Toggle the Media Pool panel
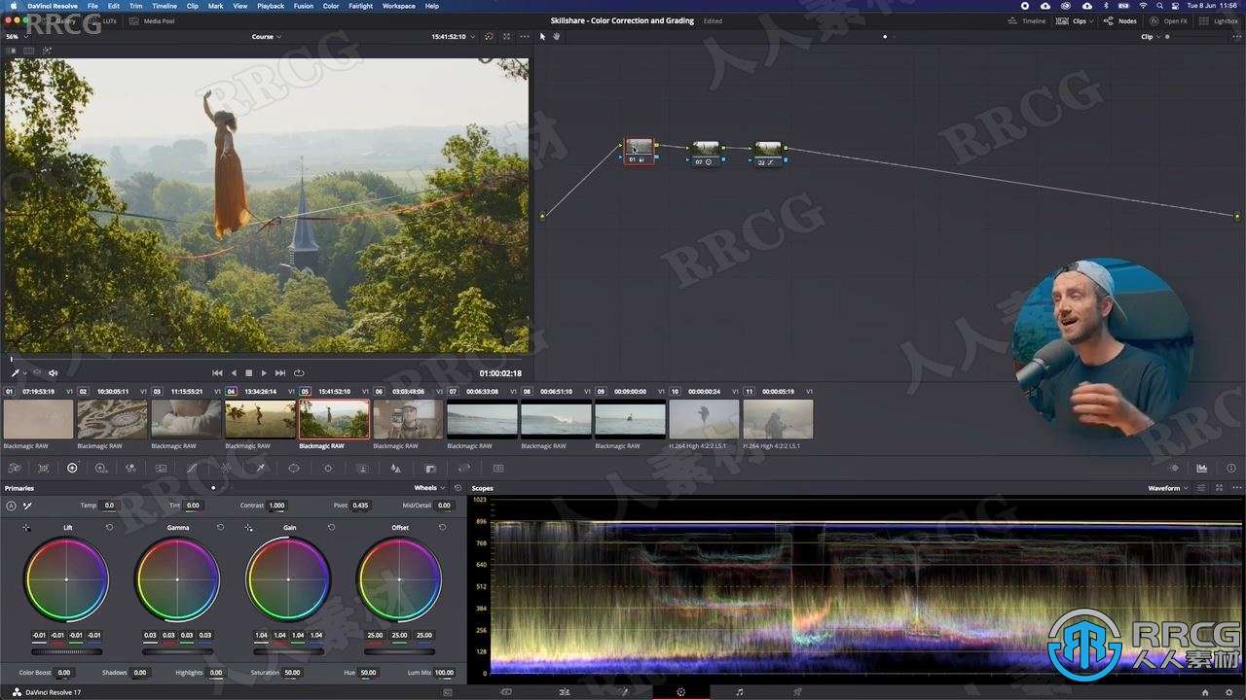Image resolution: width=1246 pixels, height=700 pixels. (152, 20)
